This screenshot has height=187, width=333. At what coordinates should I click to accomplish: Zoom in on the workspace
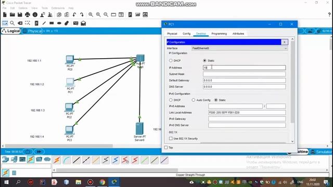click(91, 15)
